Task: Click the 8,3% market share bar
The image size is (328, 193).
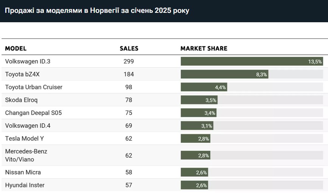Action: pyautogui.click(x=224, y=74)
